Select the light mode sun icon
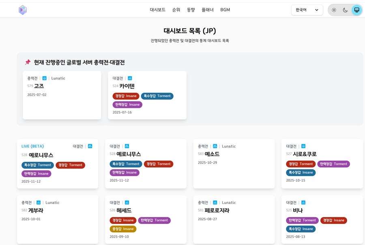Viewport: 365px width, 245px height. [334, 10]
